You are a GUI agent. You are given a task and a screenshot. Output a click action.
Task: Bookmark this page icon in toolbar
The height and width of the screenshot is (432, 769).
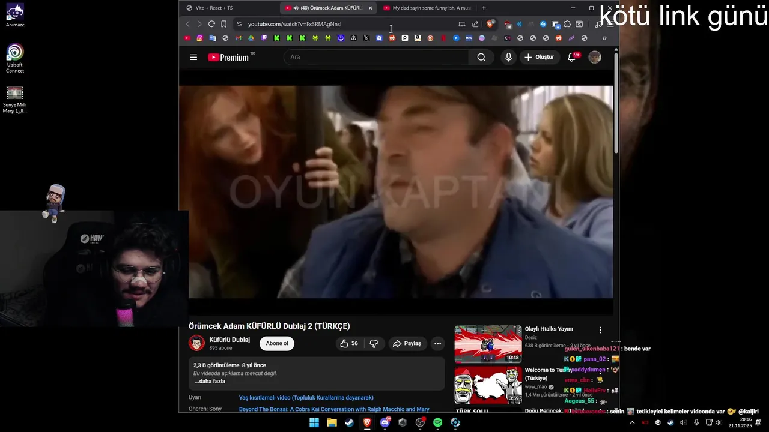tap(223, 24)
